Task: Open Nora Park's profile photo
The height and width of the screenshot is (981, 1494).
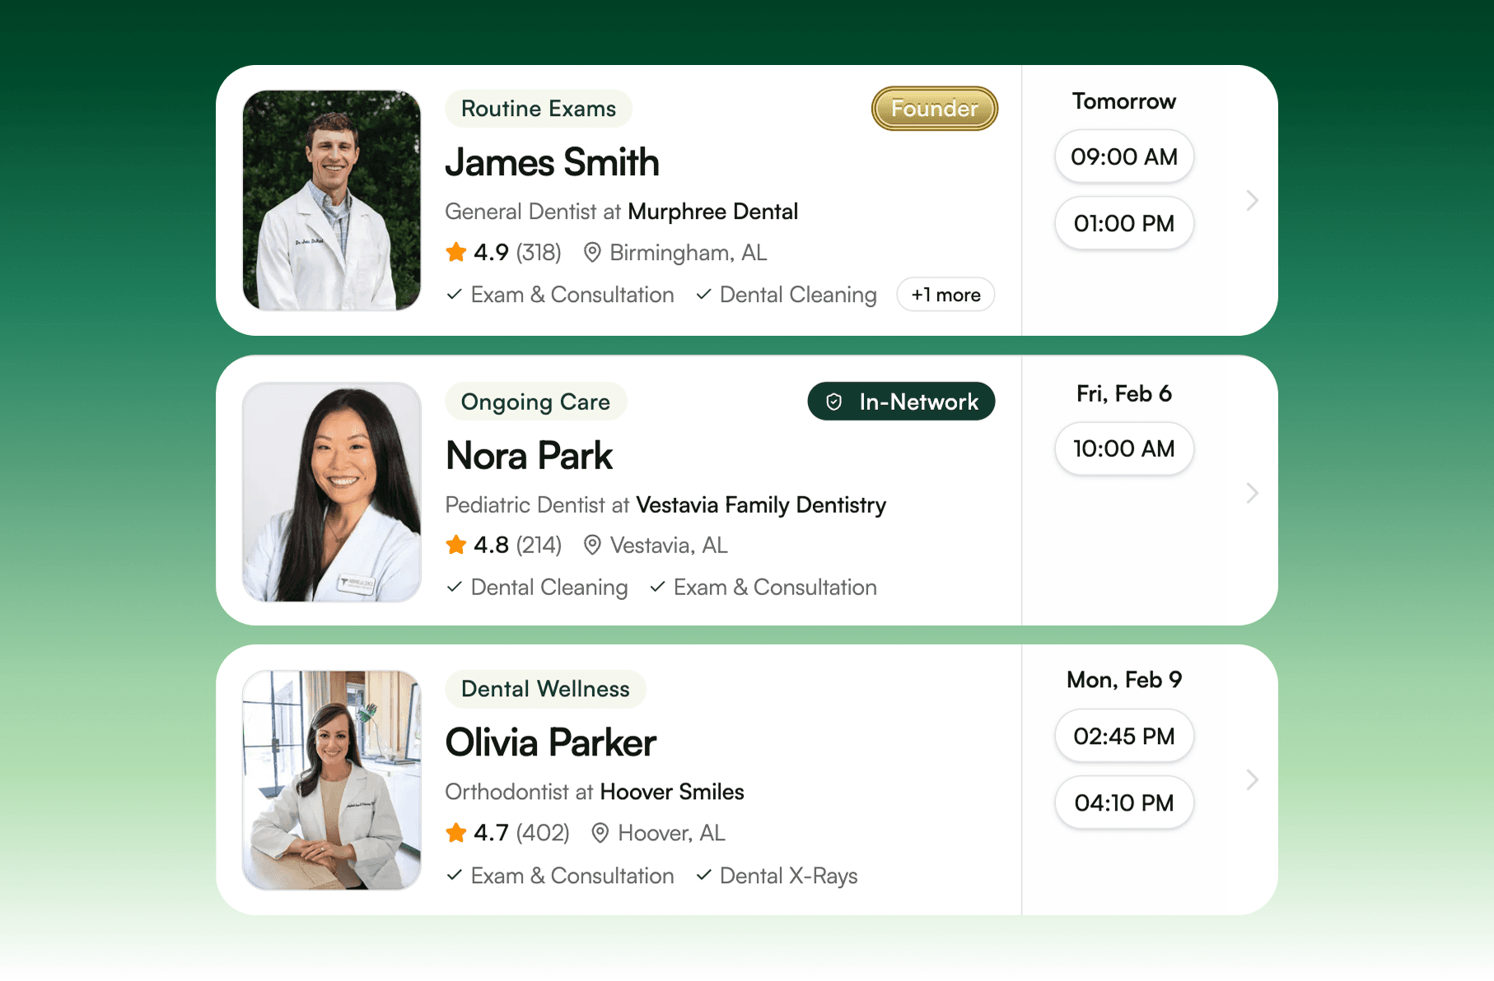Action: (332, 492)
